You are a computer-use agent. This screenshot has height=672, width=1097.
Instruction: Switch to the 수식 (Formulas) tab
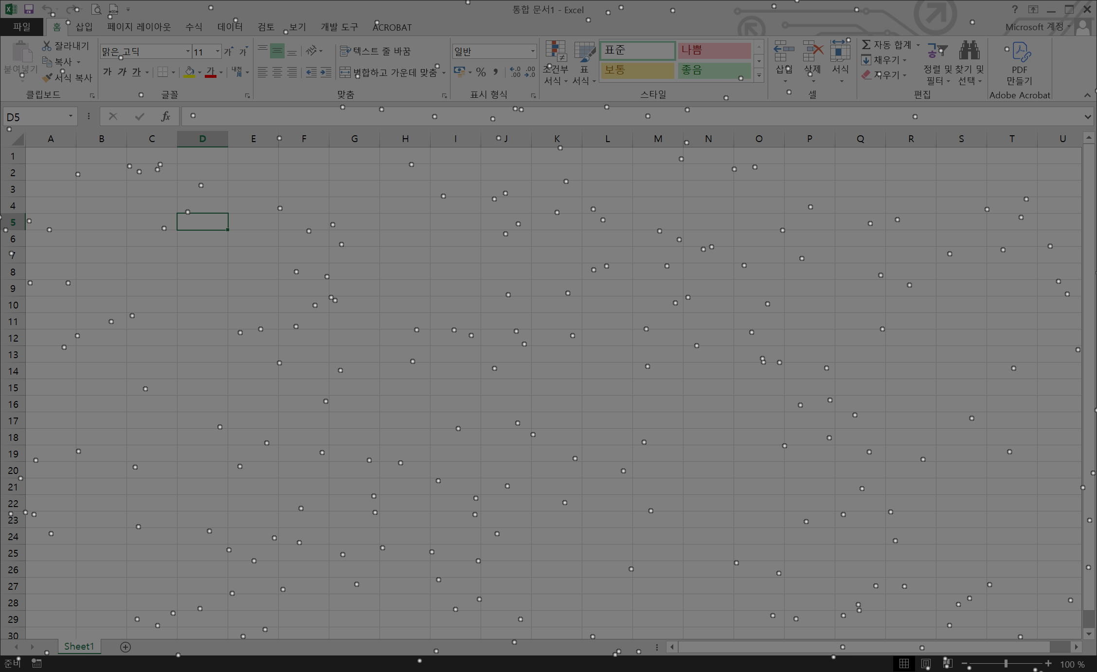point(194,27)
